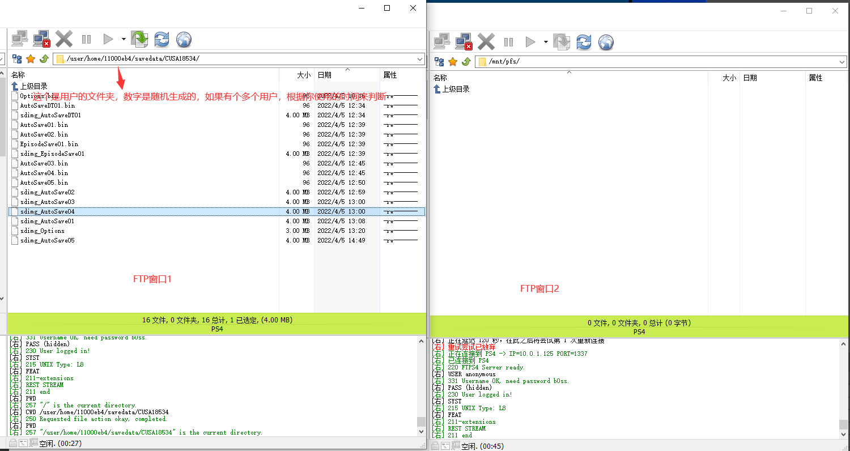This screenshot has width=850, height=451.
Task: Start transfer queue in FTP window 2
Action: pyautogui.click(x=530, y=42)
